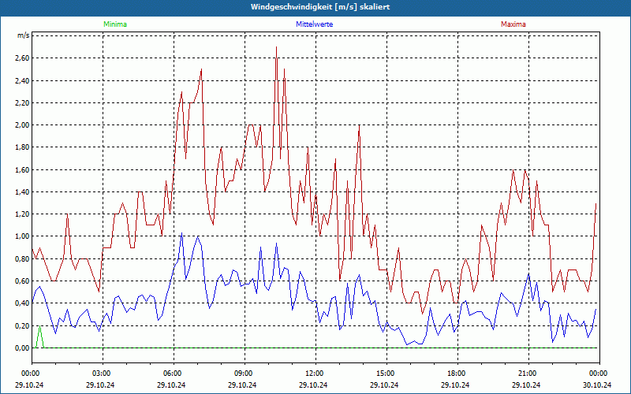The height and width of the screenshot is (394, 631).
Task: Click the green Minima spike near 00:20
Action: coord(40,337)
